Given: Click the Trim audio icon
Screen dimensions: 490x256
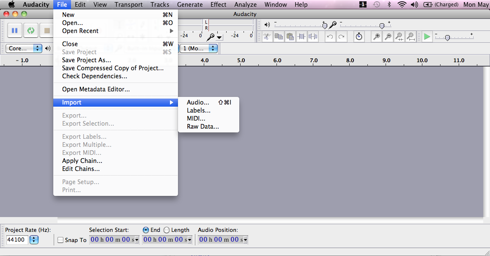Looking at the screenshot, I should click(301, 37).
